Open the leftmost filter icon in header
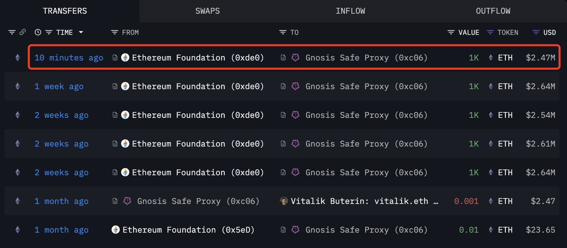567x248 pixels. point(12,32)
